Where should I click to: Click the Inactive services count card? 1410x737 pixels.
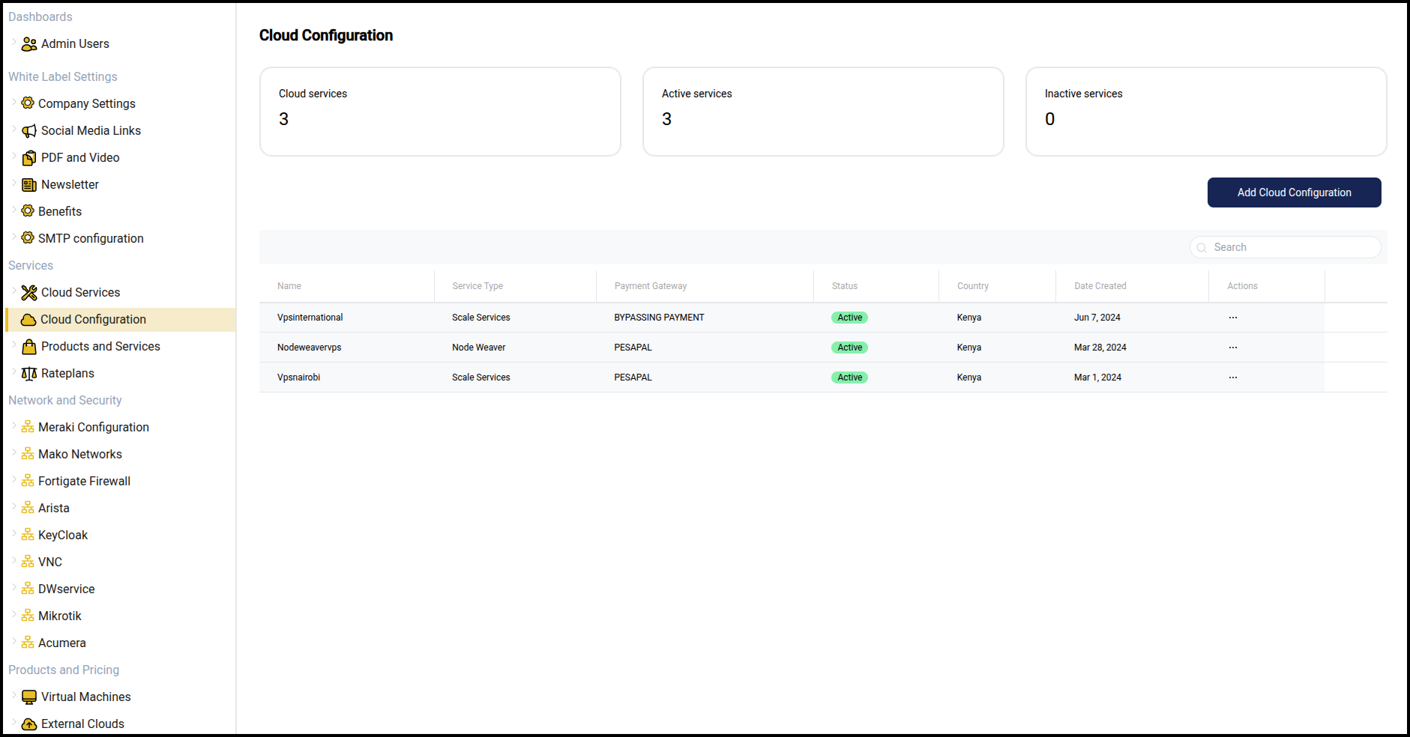[1206, 112]
